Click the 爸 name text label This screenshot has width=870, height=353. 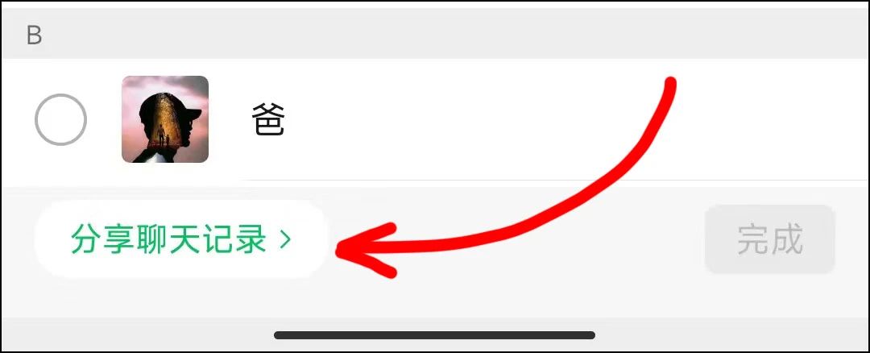tap(268, 120)
